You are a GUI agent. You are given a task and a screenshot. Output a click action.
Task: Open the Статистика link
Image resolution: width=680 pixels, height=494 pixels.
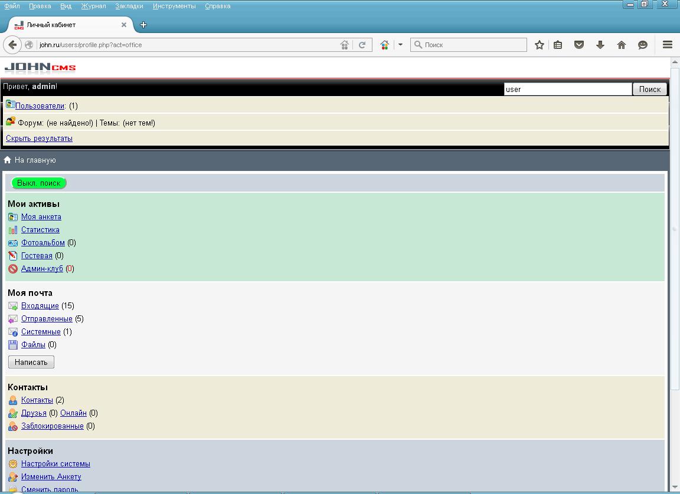pyautogui.click(x=40, y=229)
